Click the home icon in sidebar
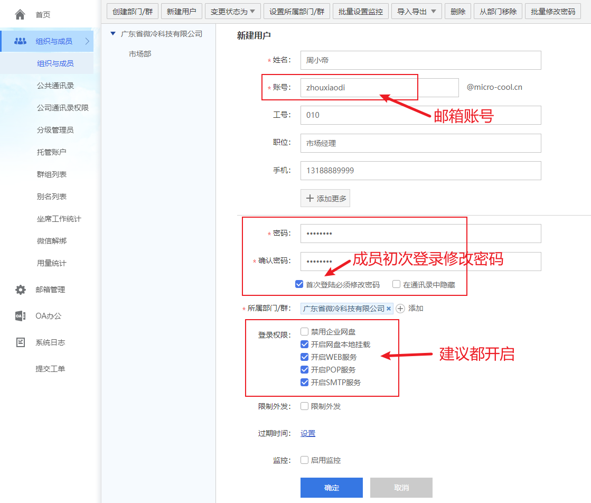 20,15
